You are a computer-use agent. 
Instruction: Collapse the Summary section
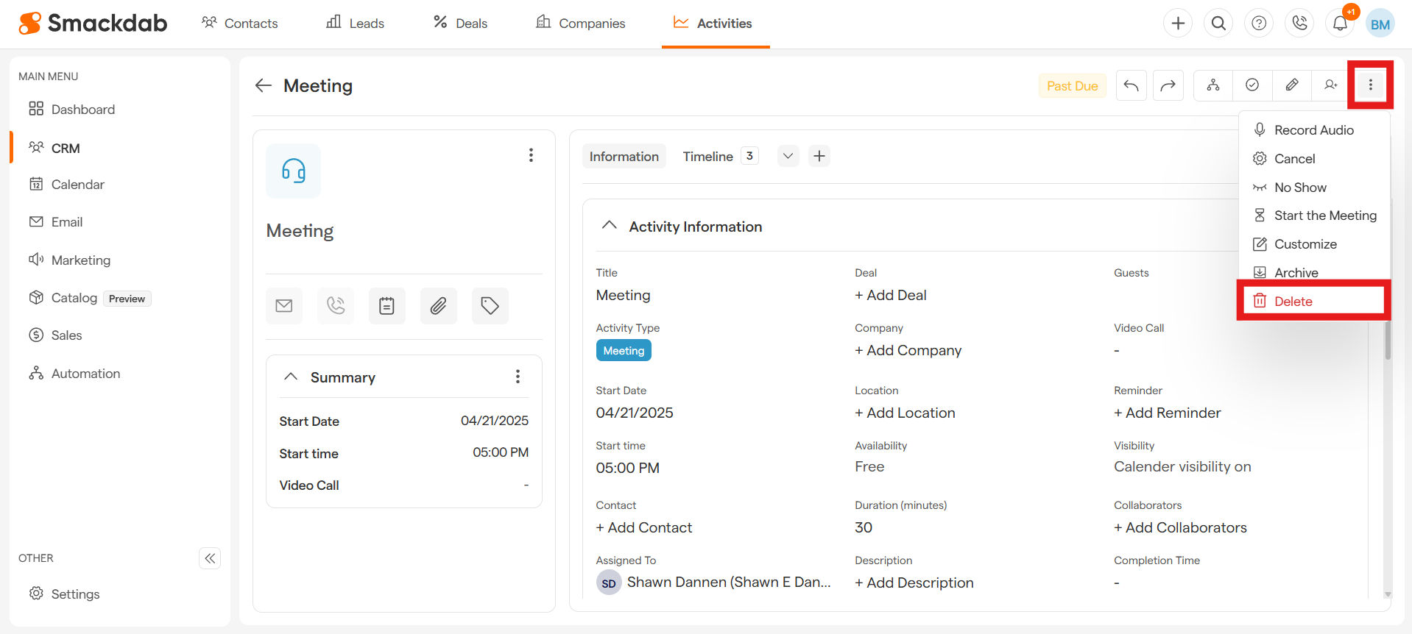coord(291,377)
